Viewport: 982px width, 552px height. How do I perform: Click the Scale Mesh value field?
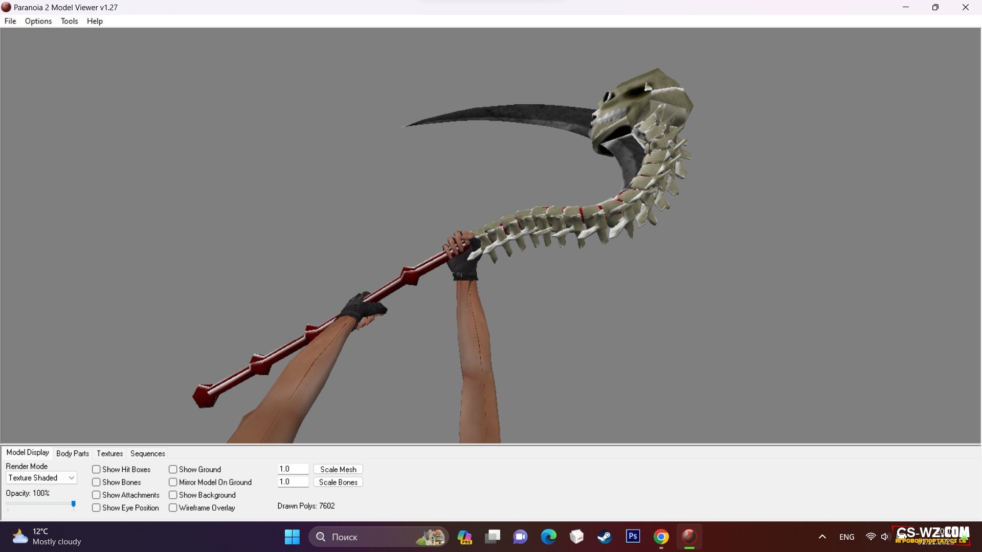[293, 469]
